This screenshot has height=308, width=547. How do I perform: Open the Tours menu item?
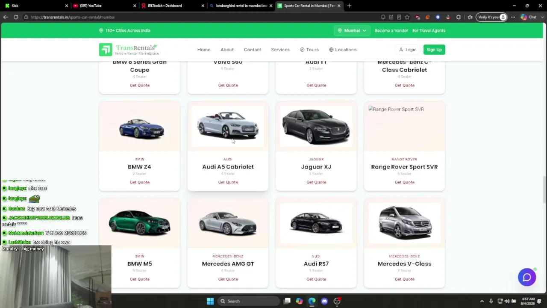[x=309, y=50]
